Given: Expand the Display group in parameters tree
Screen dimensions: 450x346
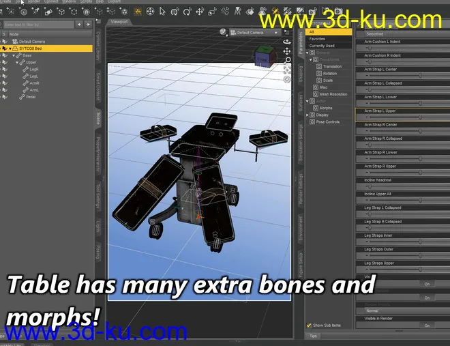Looking at the screenshot, I should (x=307, y=115).
